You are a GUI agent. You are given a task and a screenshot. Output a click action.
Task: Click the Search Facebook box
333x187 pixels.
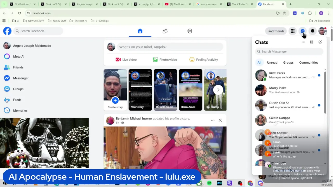pos(38,31)
